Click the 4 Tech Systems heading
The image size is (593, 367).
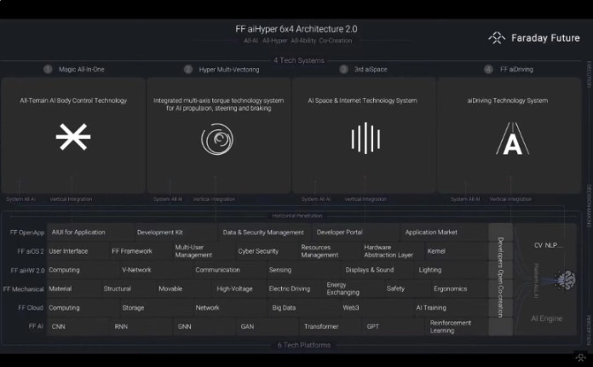pos(299,60)
